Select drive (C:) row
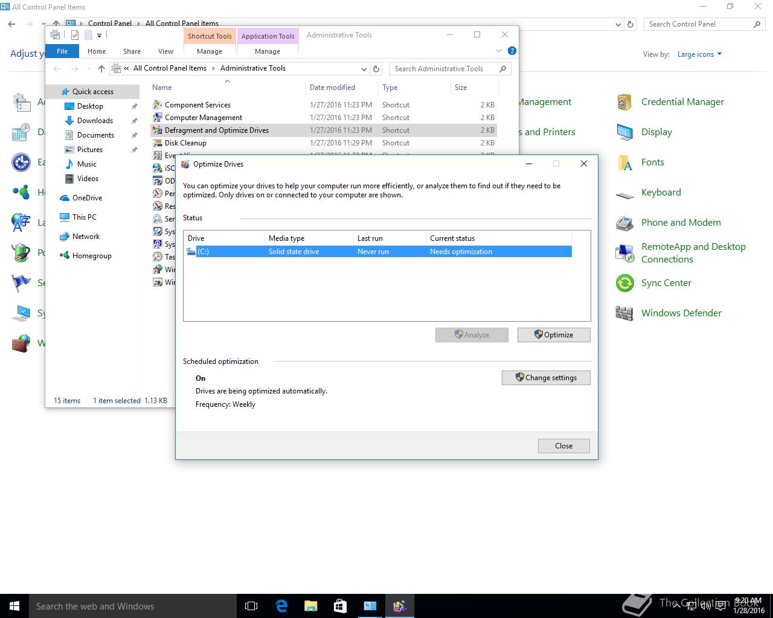 pos(378,252)
